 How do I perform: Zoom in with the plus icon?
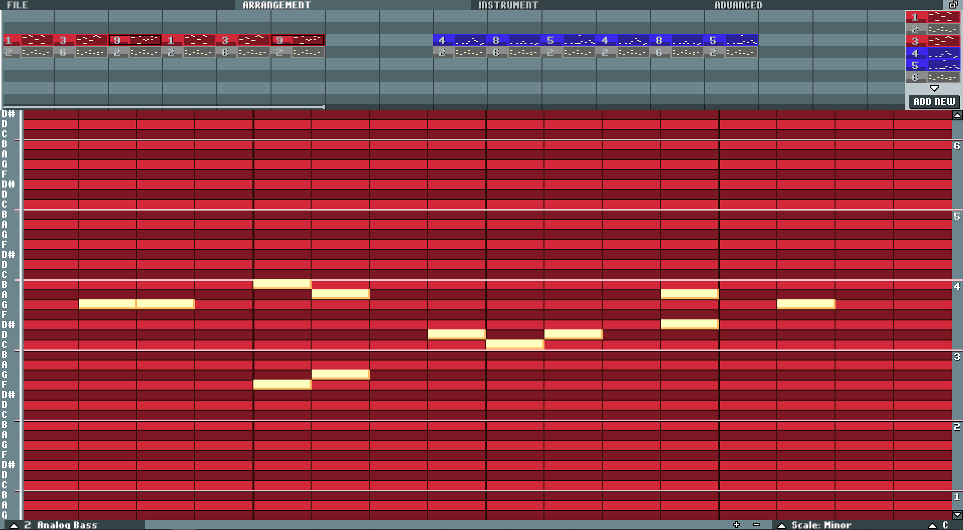[x=737, y=524]
